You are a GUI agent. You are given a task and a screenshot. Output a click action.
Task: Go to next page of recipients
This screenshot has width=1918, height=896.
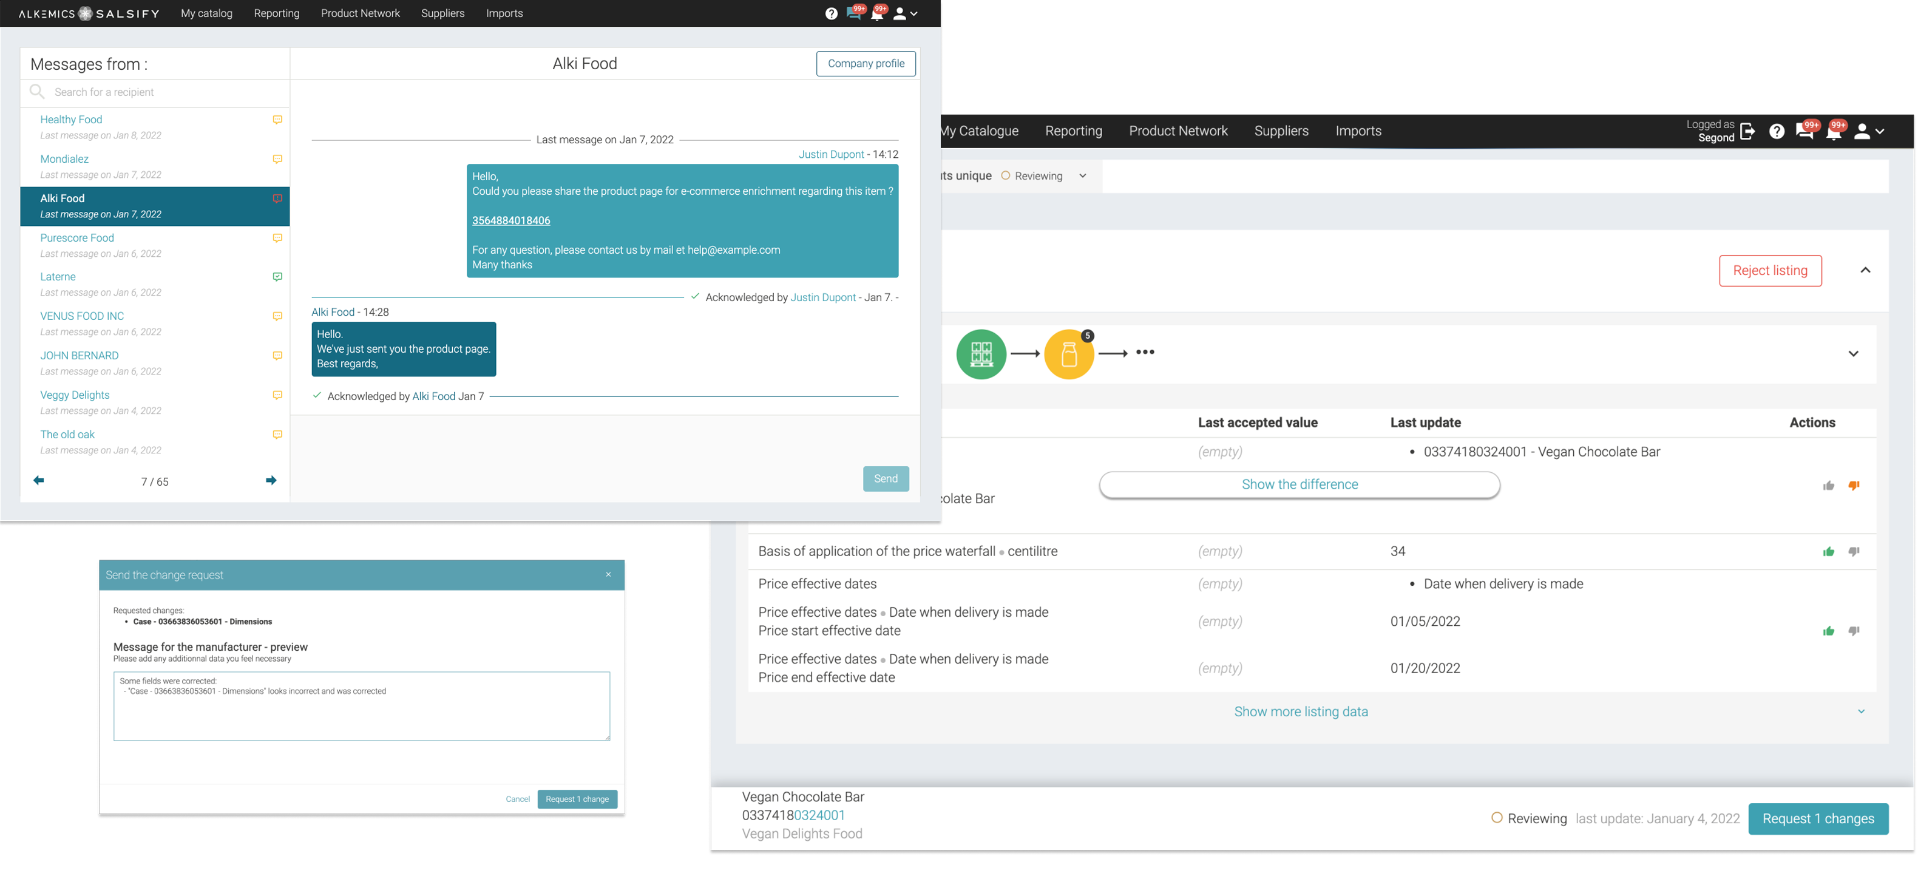[x=271, y=480]
